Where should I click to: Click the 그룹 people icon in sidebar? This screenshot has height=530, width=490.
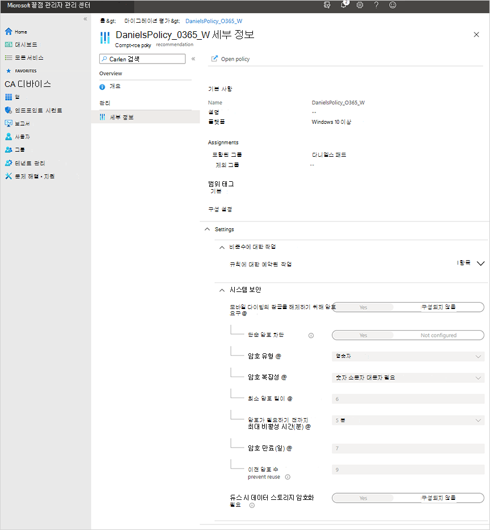(9, 150)
